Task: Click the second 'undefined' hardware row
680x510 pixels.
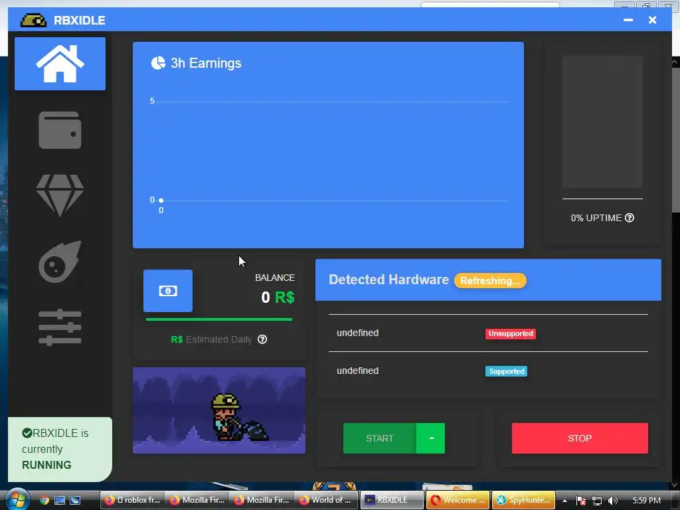Action: point(488,371)
